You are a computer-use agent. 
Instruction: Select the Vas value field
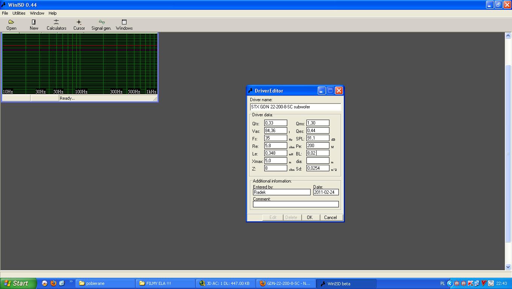point(276,131)
